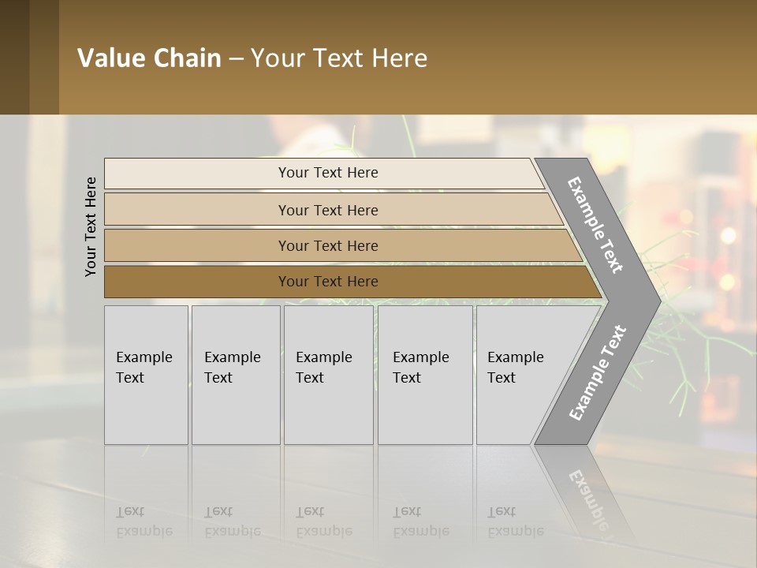Screen dimensions: 757x568
Task: Click the first "Example Text" gray box
Action: (146, 375)
